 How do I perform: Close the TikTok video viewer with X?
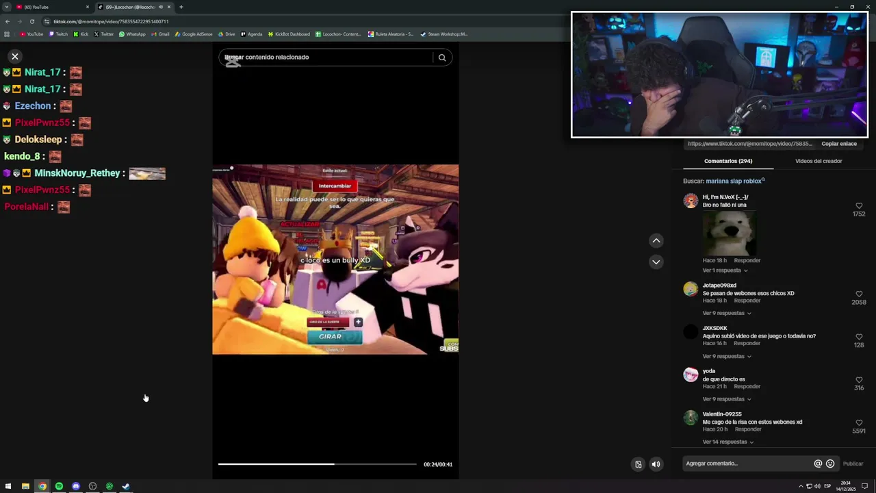click(x=14, y=56)
